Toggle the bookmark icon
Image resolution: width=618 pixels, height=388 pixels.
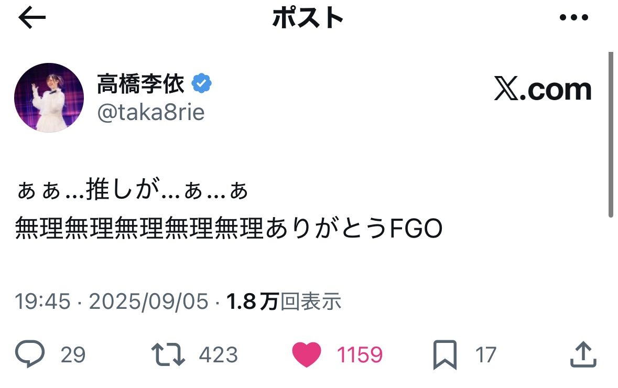click(x=445, y=355)
